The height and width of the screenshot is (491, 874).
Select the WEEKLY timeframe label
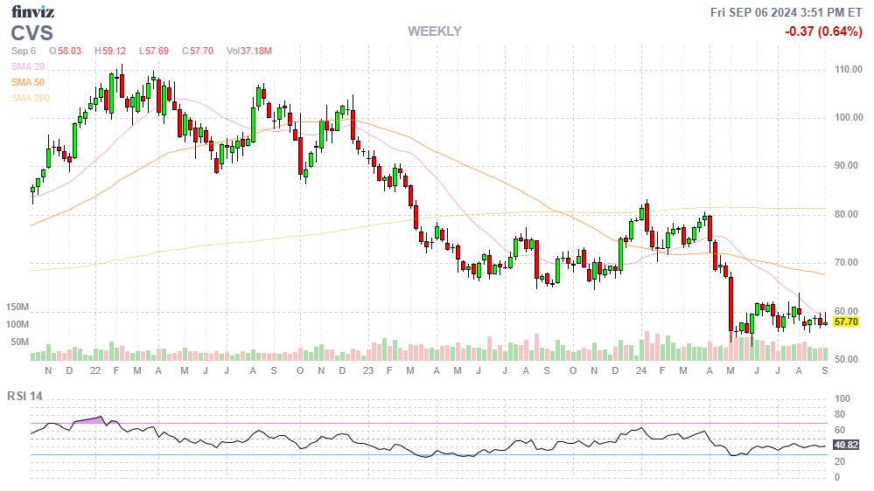point(434,31)
